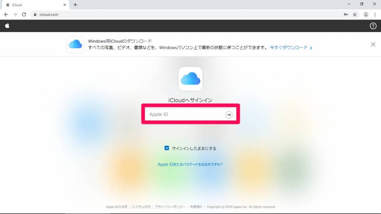Click the iCloud cloud logo above sign-in
The width and height of the screenshot is (381, 214).
190,79
